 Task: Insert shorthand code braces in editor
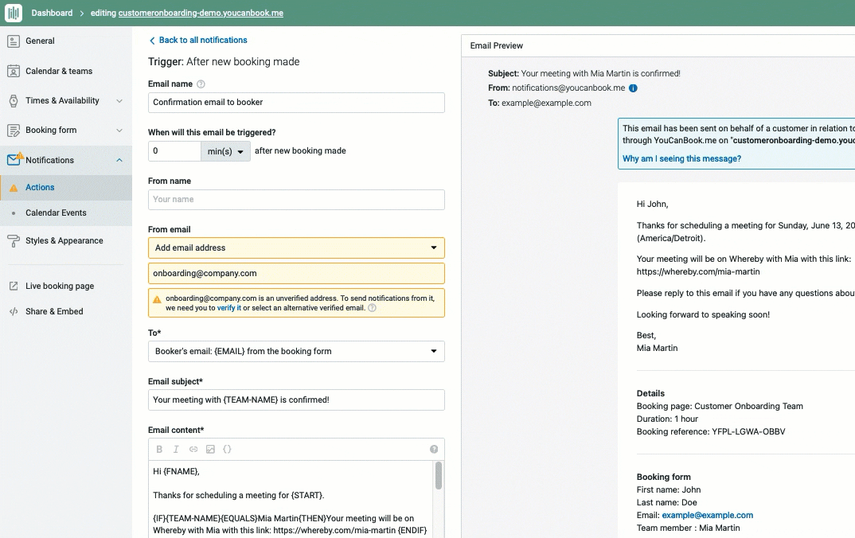pos(228,449)
